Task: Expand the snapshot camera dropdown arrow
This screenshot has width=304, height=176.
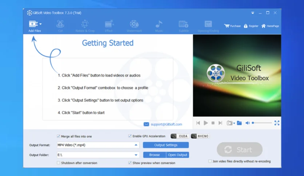Action: coord(234,123)
